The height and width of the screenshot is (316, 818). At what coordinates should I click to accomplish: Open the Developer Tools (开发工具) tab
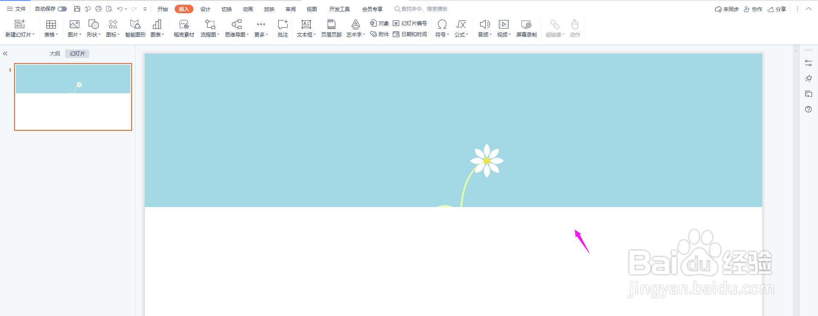(340, 9)
